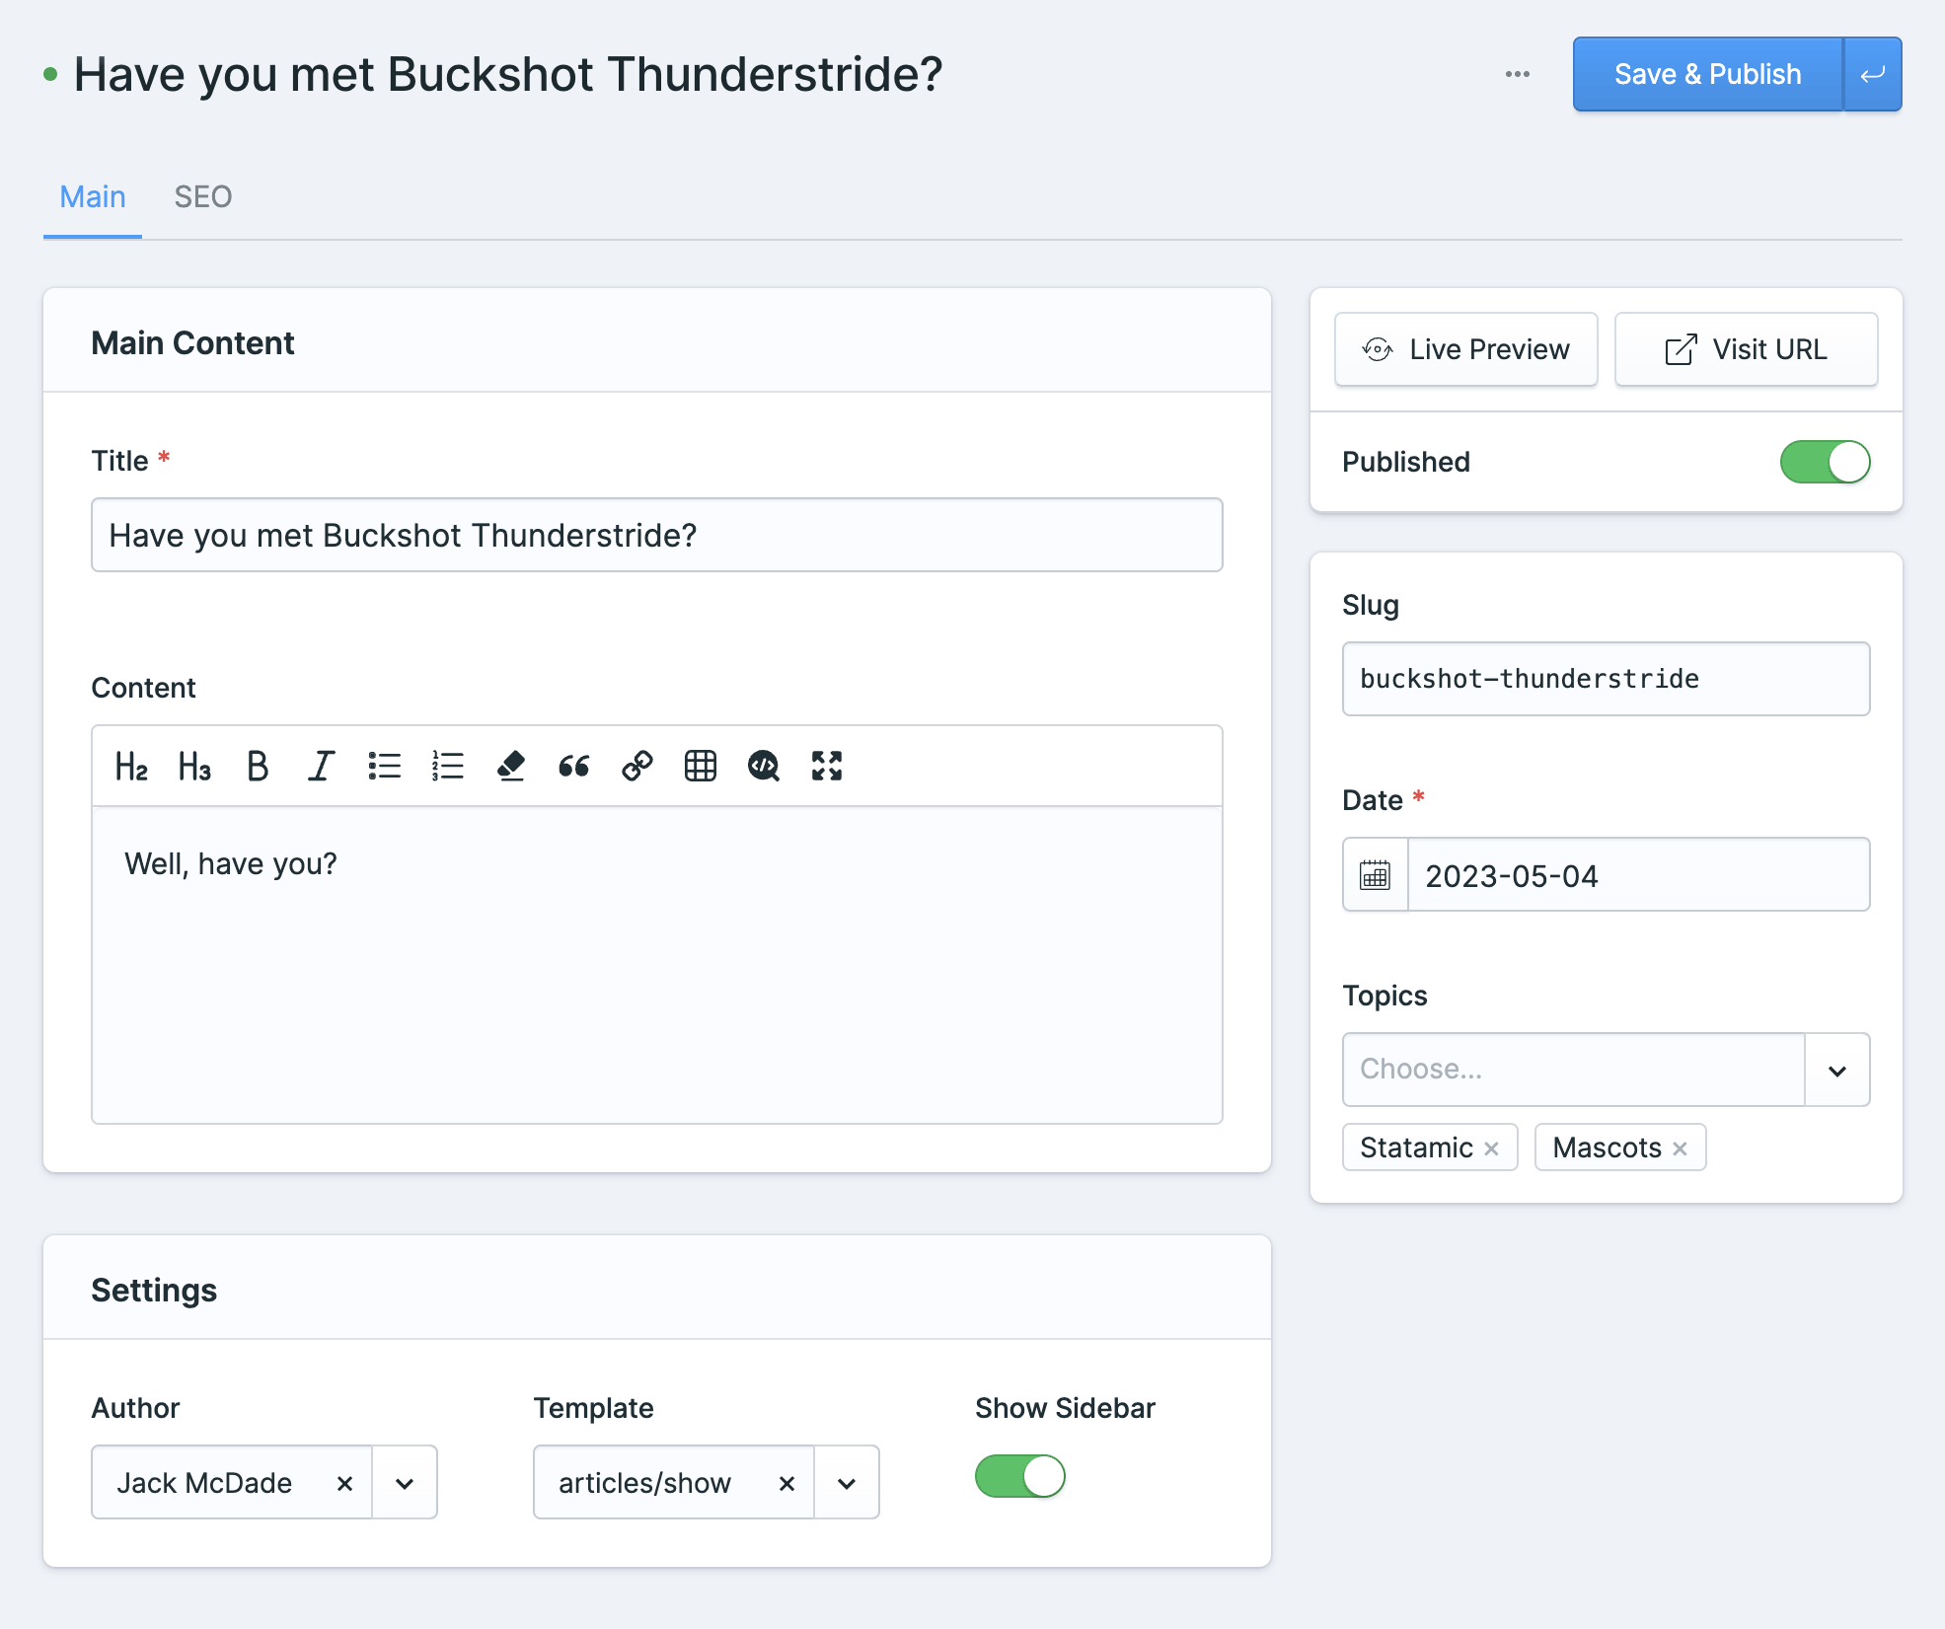The height and width of the screenshot is (1629, 1945).
Task: Switch to the Main tab
Action: pyautogui.click(x=93, y=197)
